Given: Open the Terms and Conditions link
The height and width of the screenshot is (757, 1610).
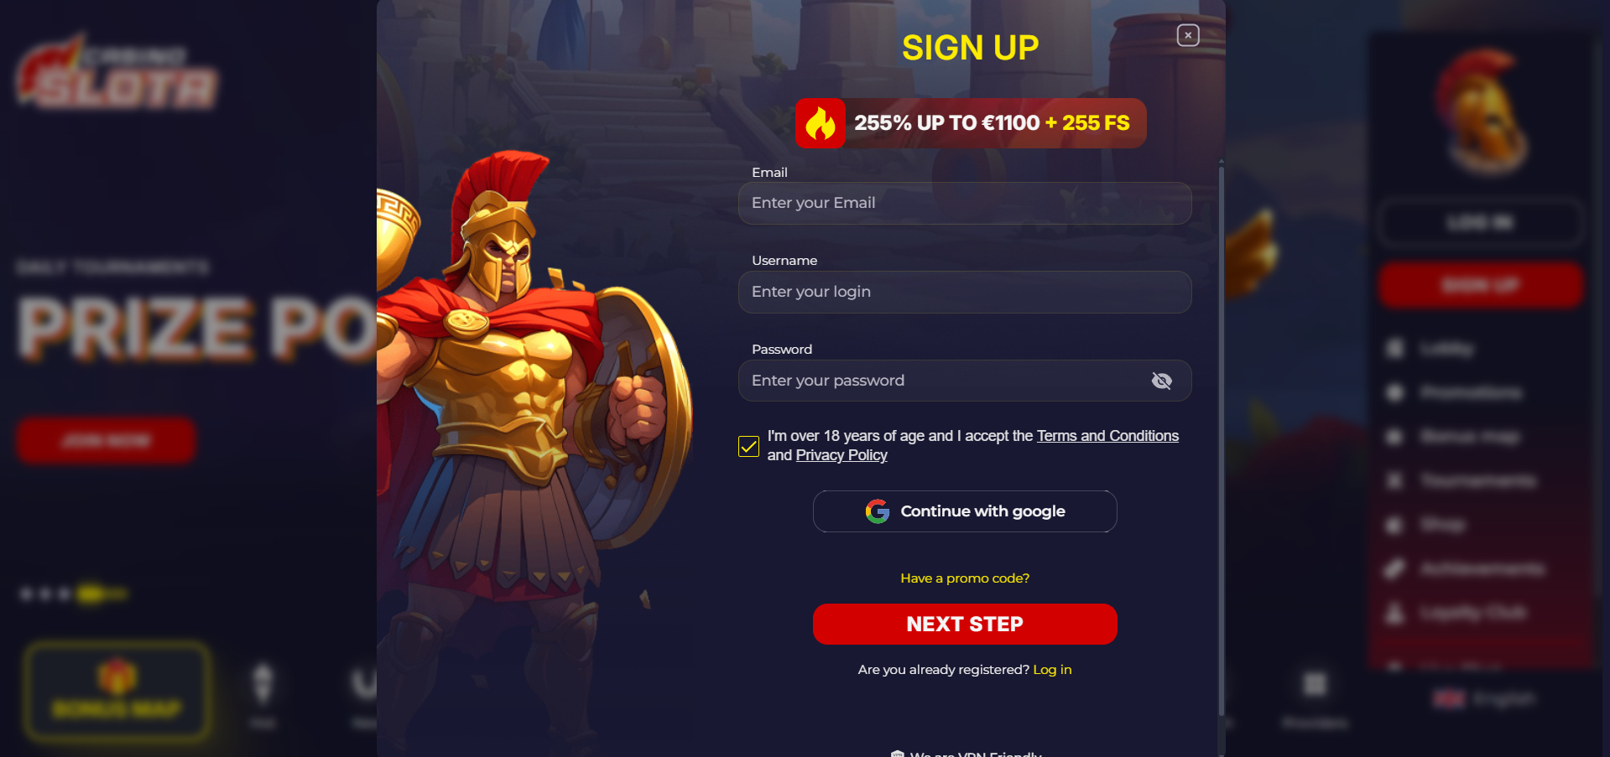Looking at the screenshot, I should [1107, 436].
